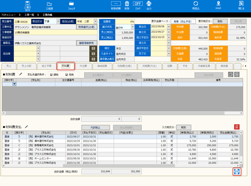Screen dimensions: 251x186
Task: Open the 受注区分 dropdown showing 下請
Action: tap(58, 21)
